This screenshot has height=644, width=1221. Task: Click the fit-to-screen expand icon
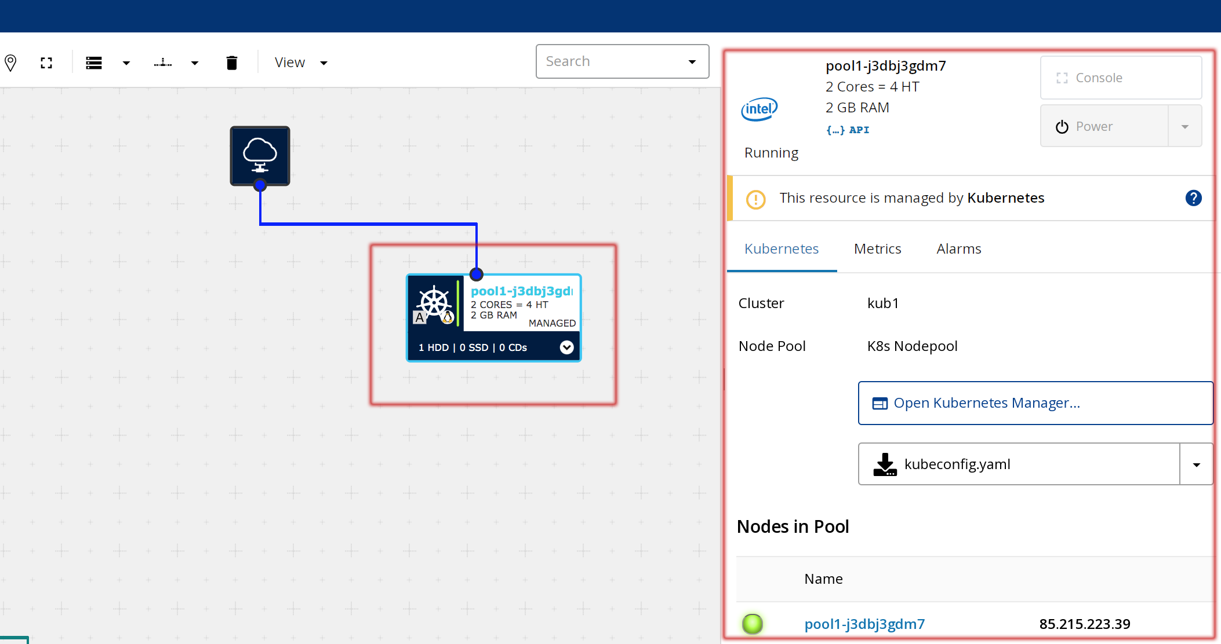point(46,63)
